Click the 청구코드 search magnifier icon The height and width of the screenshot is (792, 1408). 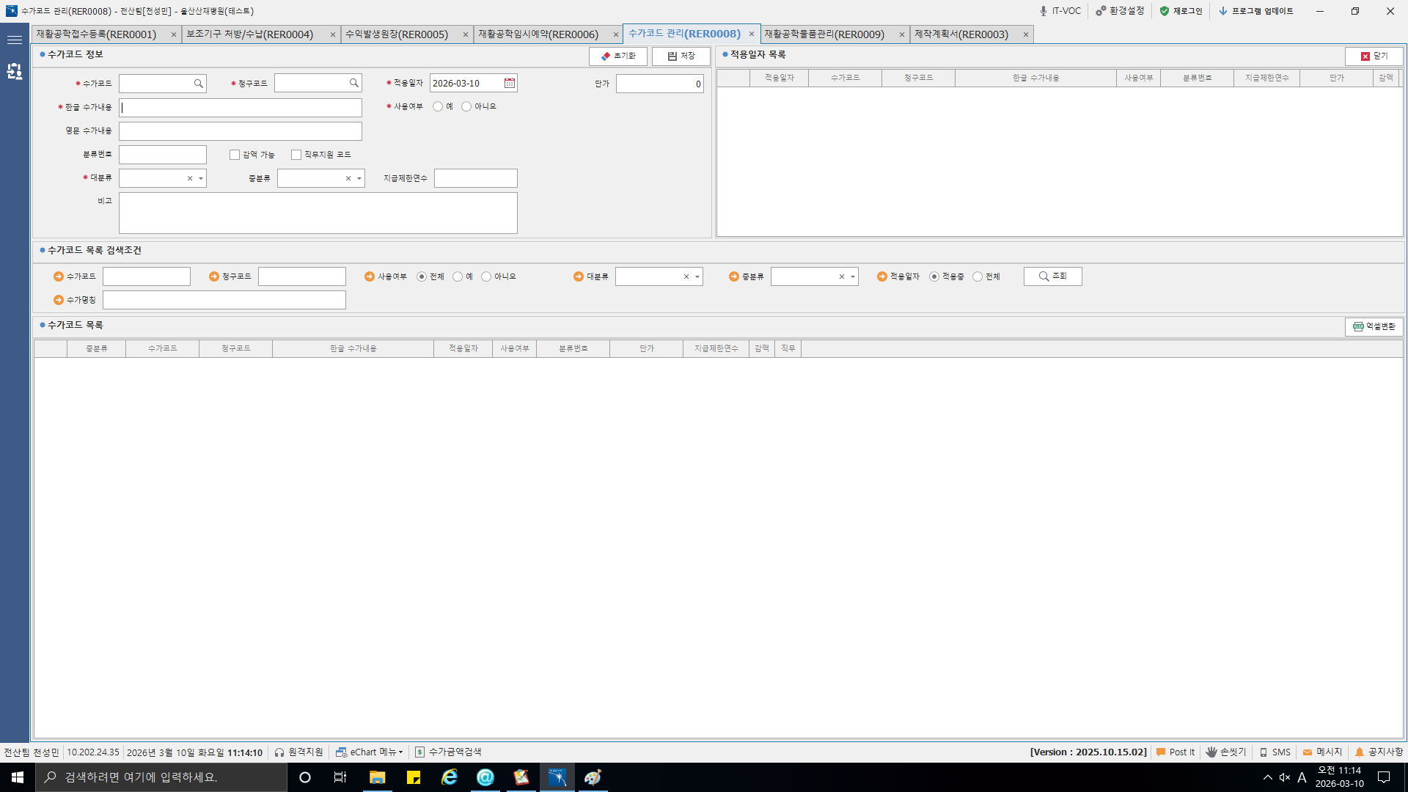pyautogui.click(x=353, y=84)
